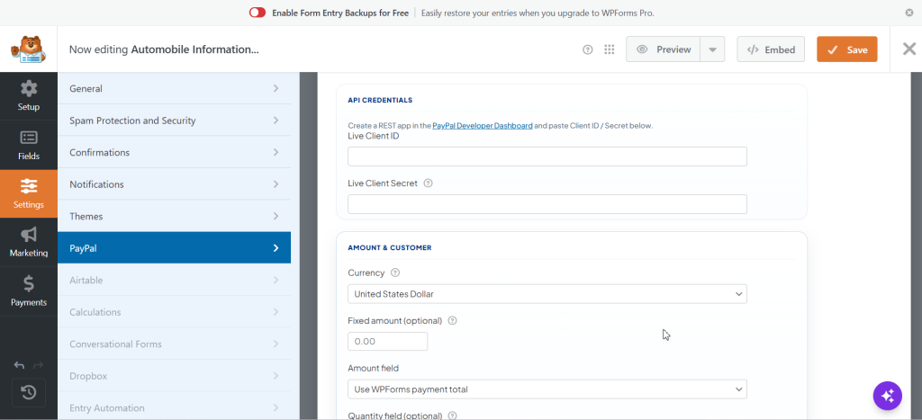Image resolution: width=922 pixels, height=420 pixels.
Task: Click help icon next to Quantity field
Action: pyautogui.click(x=452, y=416)
